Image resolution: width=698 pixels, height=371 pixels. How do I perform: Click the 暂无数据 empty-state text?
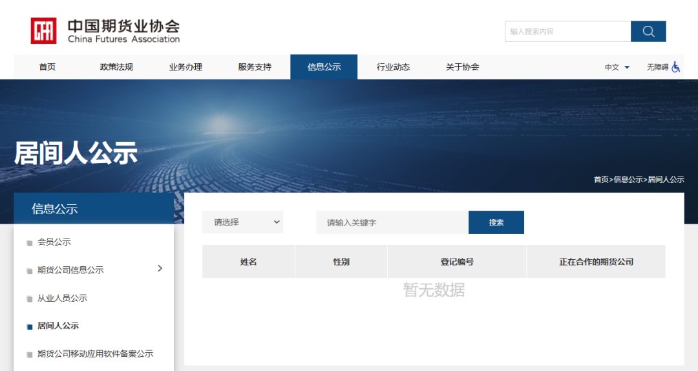pyautogui.click(x=434, y=290)
